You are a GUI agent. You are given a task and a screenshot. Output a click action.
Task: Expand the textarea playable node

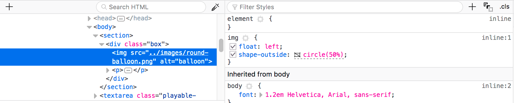point(95,96)
